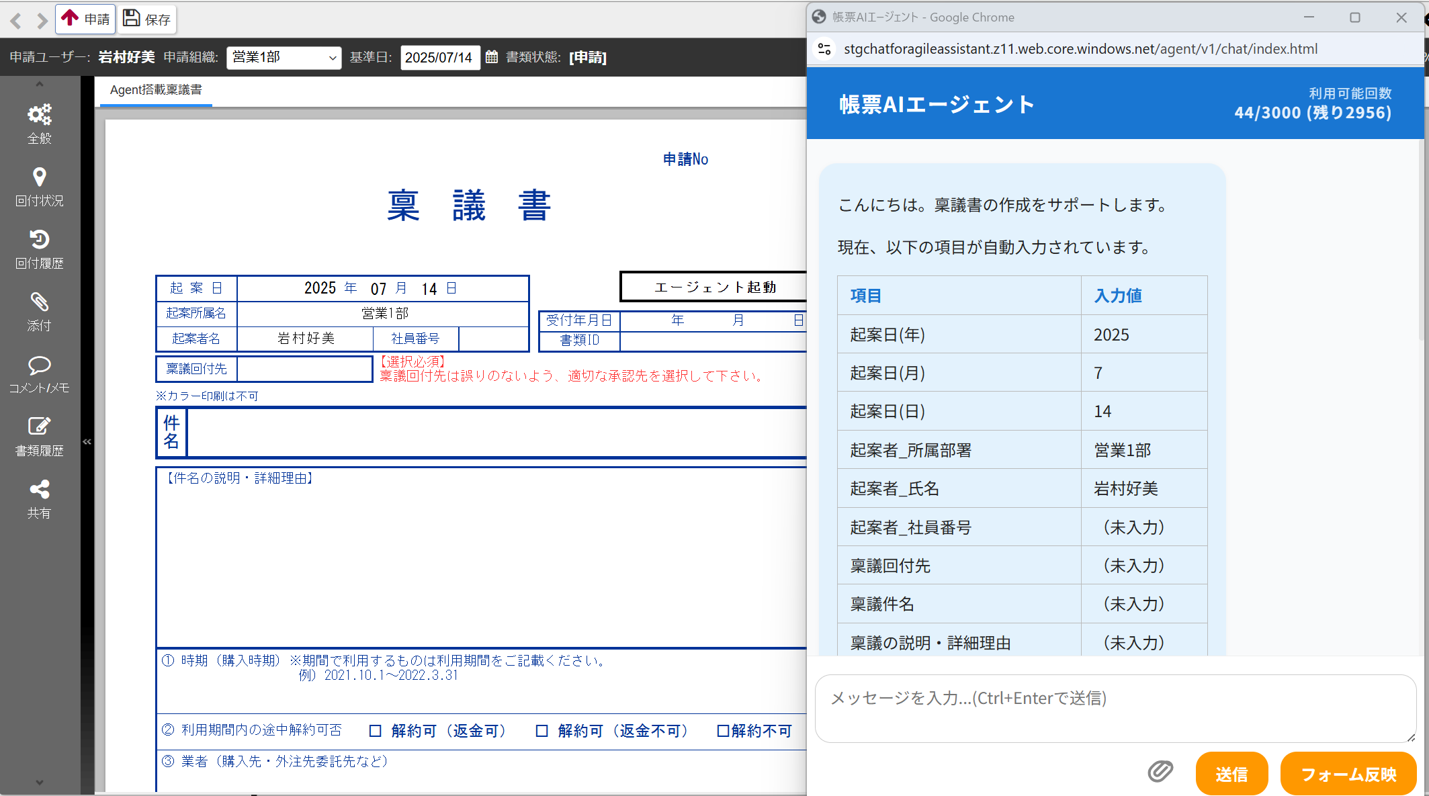The image size is (1429, 796).
Task: Click the 件名 subject input field
Action: point(497,433)
